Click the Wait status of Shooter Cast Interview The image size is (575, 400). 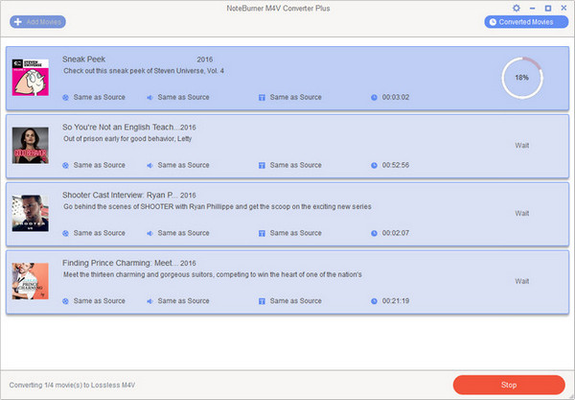coord(522,213)
